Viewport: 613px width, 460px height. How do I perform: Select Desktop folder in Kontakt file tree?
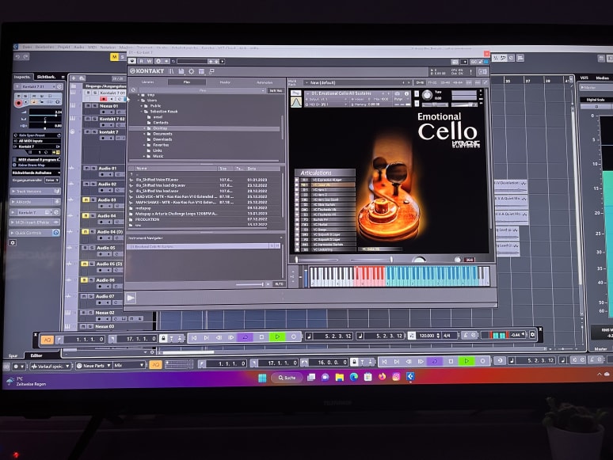(x=160, y=128)
